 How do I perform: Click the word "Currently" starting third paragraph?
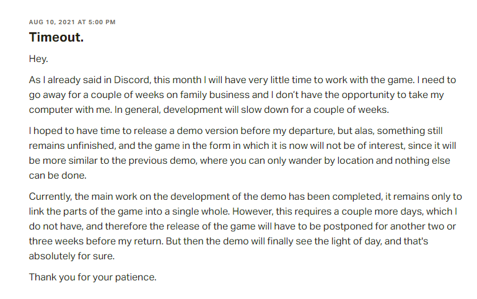tap(51, 197)
